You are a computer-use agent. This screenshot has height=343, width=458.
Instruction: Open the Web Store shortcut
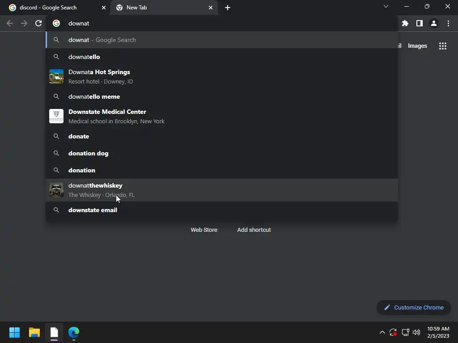pos(204,230)
